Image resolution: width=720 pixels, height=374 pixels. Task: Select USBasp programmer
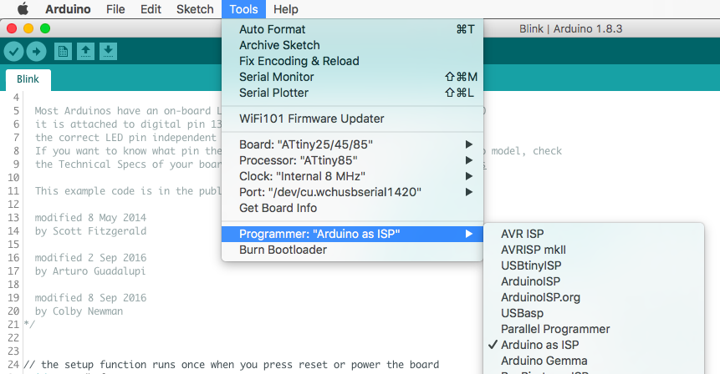click(594, 313)
